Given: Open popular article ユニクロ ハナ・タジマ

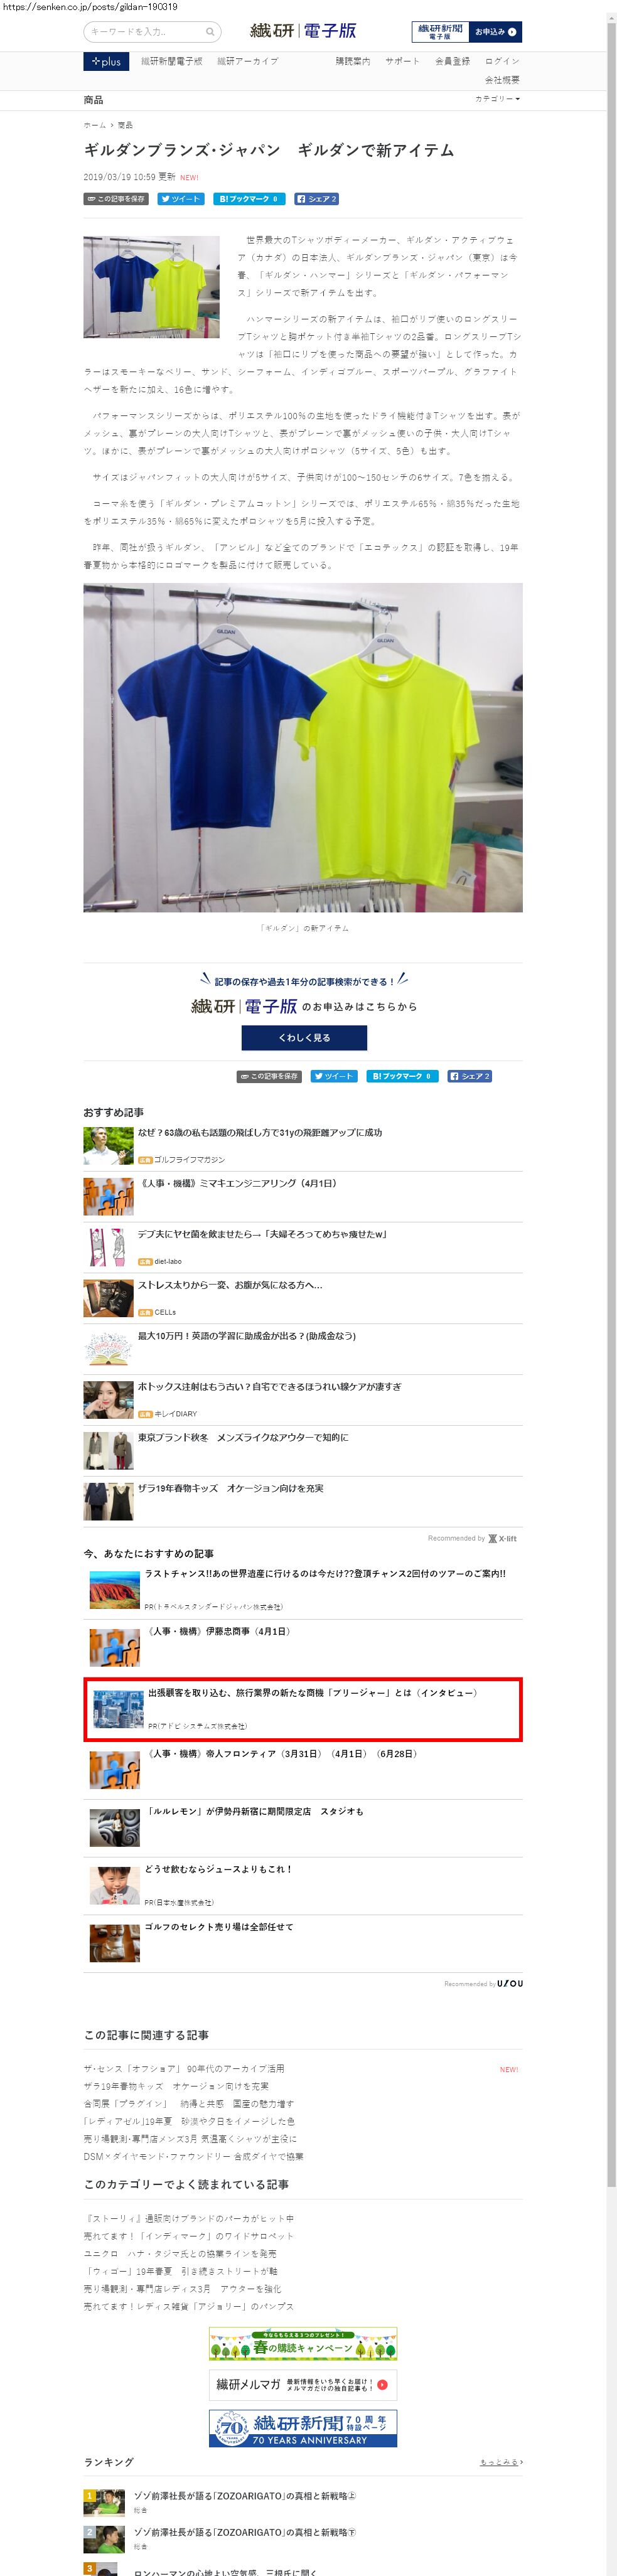Looking at the screenshot, I should [180, 2254].
